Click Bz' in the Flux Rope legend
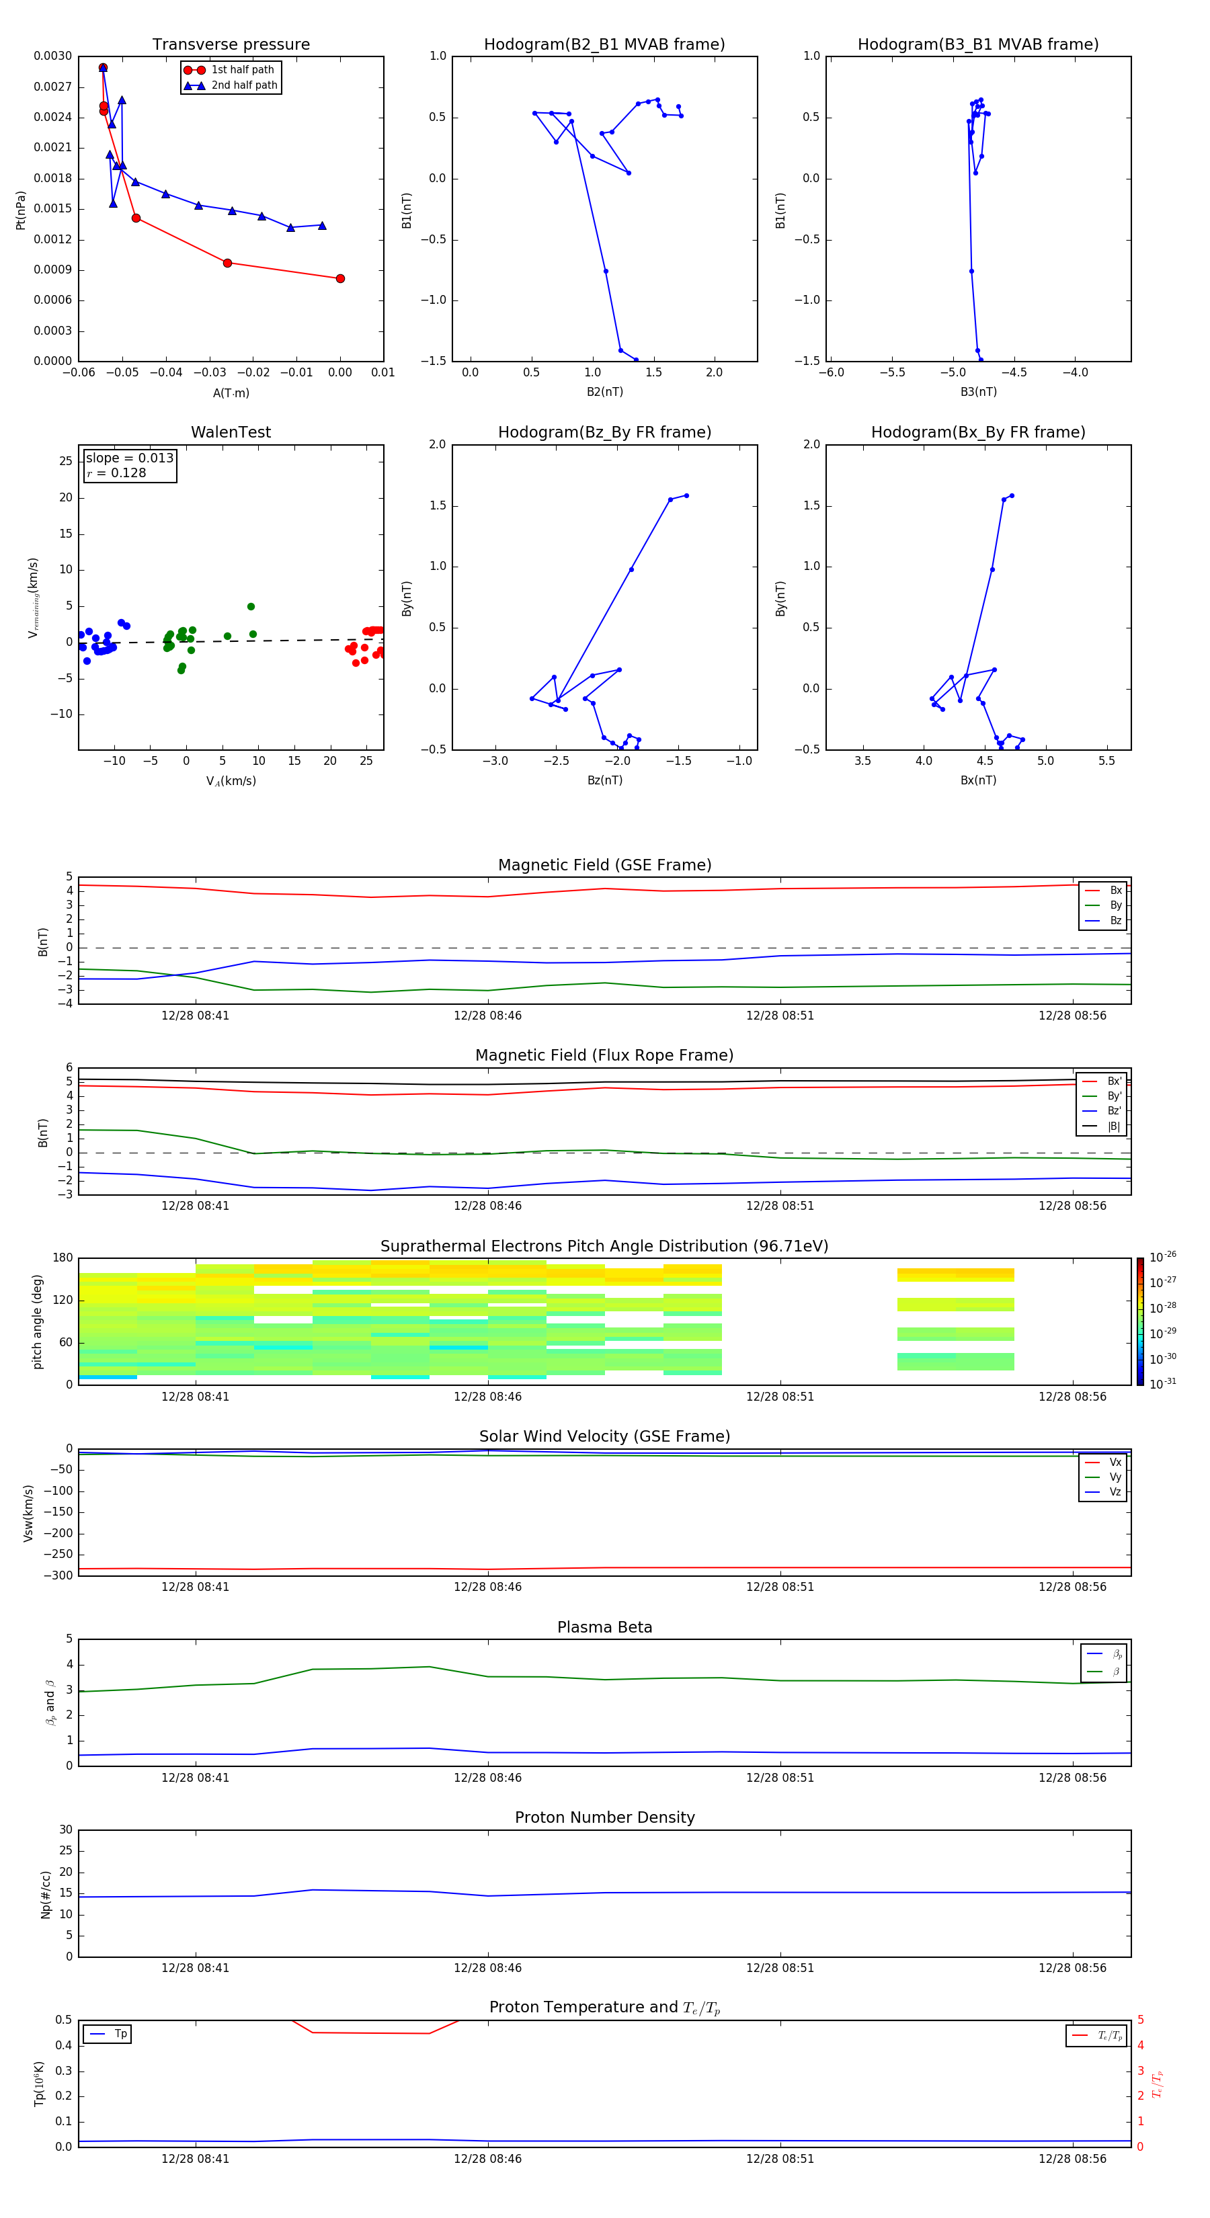The image size is (1210, 2218). click(1102, 1111)
